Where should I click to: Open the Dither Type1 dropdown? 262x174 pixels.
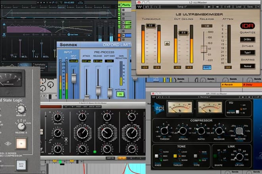(x=247, y=53)
